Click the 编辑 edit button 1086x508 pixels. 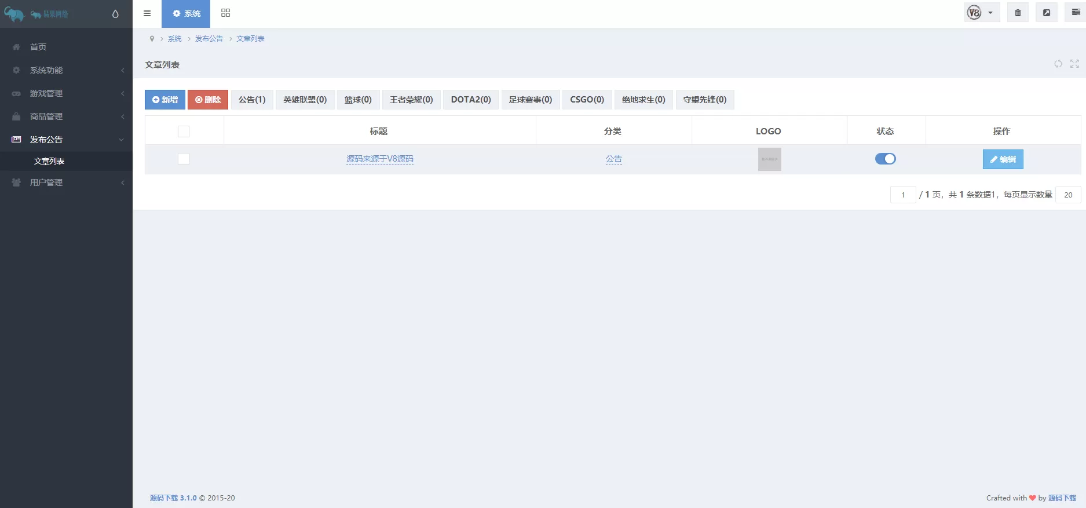tap(1003, 159)
